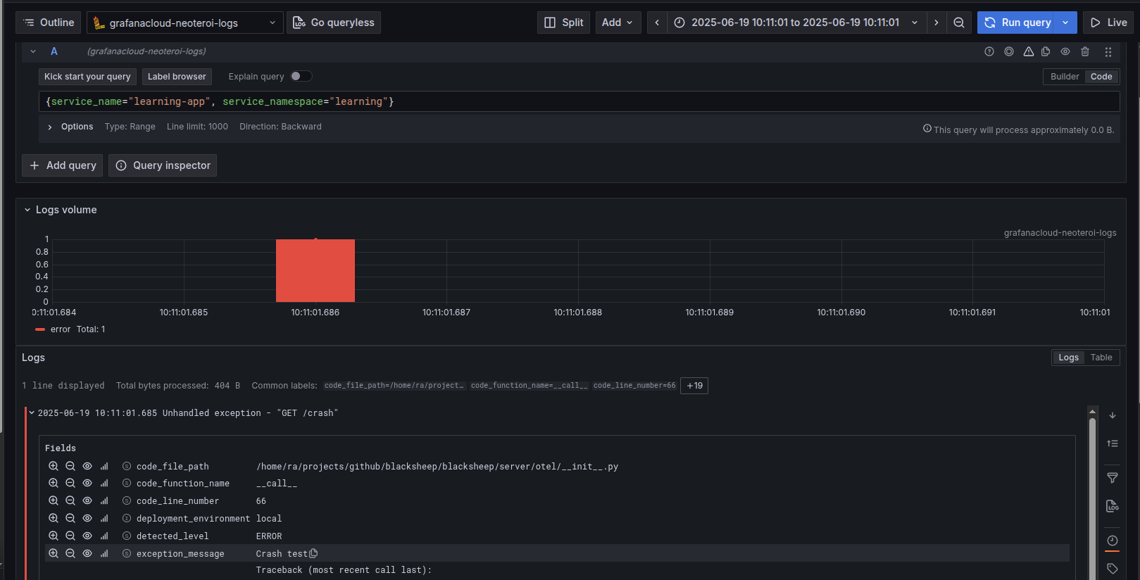Copy the exception_message value Crash test
1140x580 pixels.
314,553
